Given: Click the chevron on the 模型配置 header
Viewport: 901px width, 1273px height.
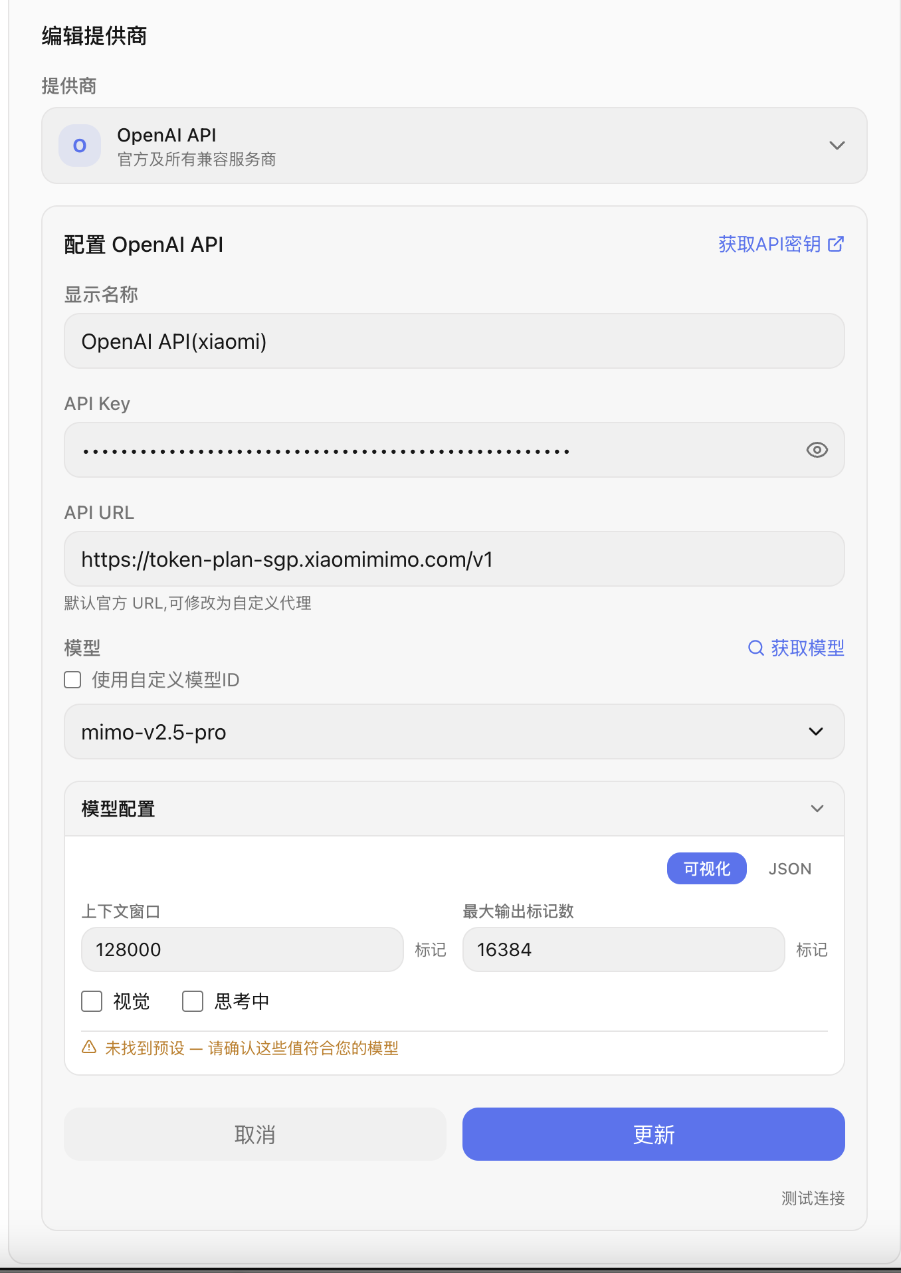Looking at the screenshot, I should click(x=817, y=809).
